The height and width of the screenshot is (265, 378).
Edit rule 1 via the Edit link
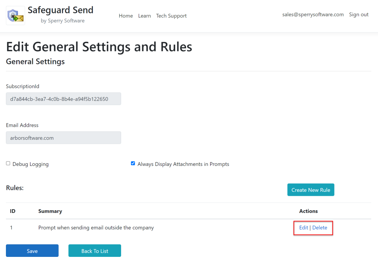pos(303,228)
